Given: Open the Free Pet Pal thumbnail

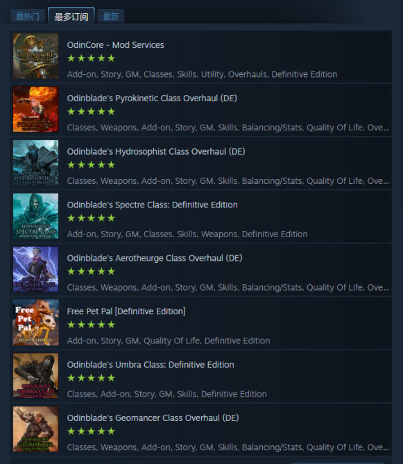Looking at the screenshot, I should 36,323.
